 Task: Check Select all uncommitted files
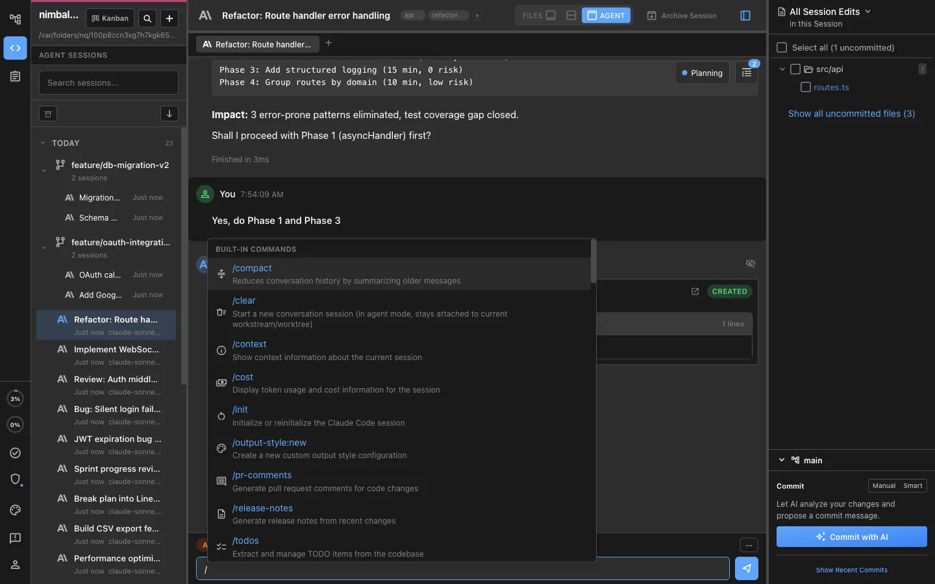(782, 47)
